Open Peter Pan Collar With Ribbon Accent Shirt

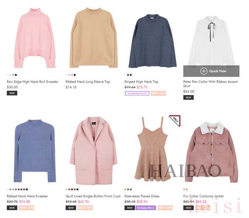(x=210, y=84)
